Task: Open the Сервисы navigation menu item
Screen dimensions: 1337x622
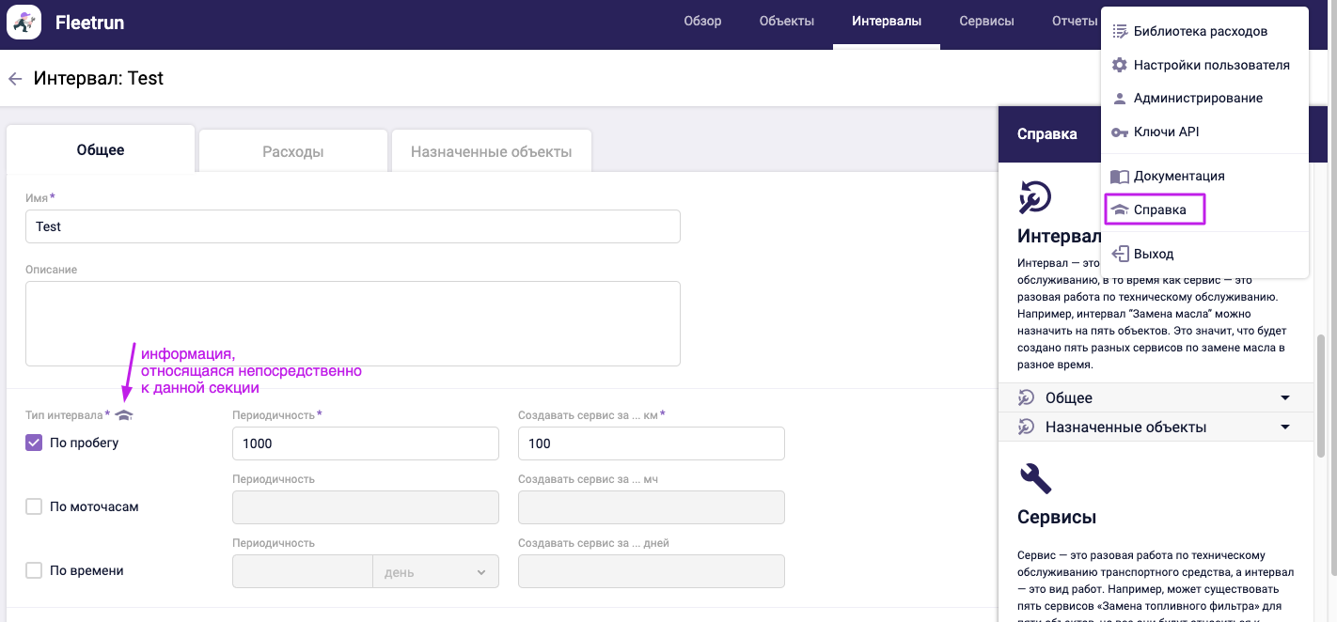Action: click(986, 22)
